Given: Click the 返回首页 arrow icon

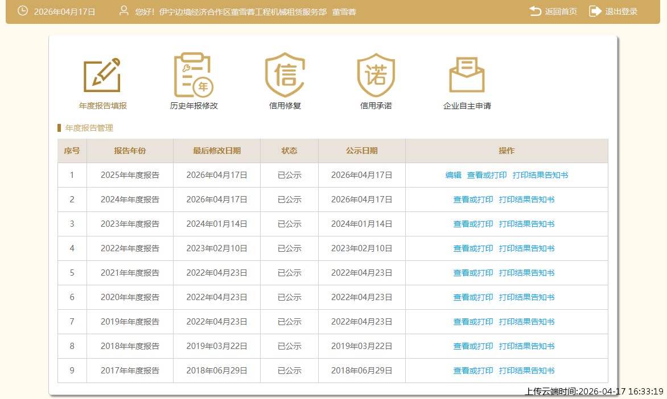Looking at the screenshot, I should (x=535, y=11).
